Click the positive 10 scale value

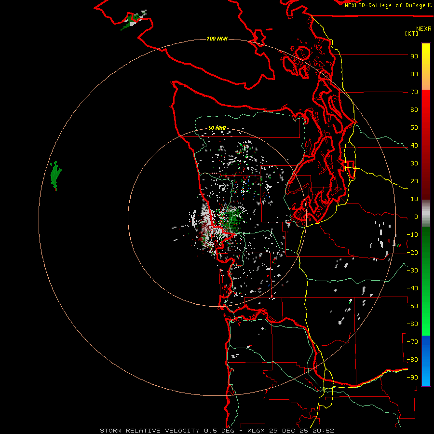[x=414, y=199]
